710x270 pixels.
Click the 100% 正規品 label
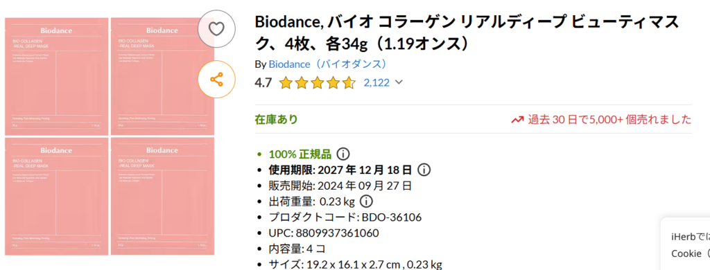[300, 154]
